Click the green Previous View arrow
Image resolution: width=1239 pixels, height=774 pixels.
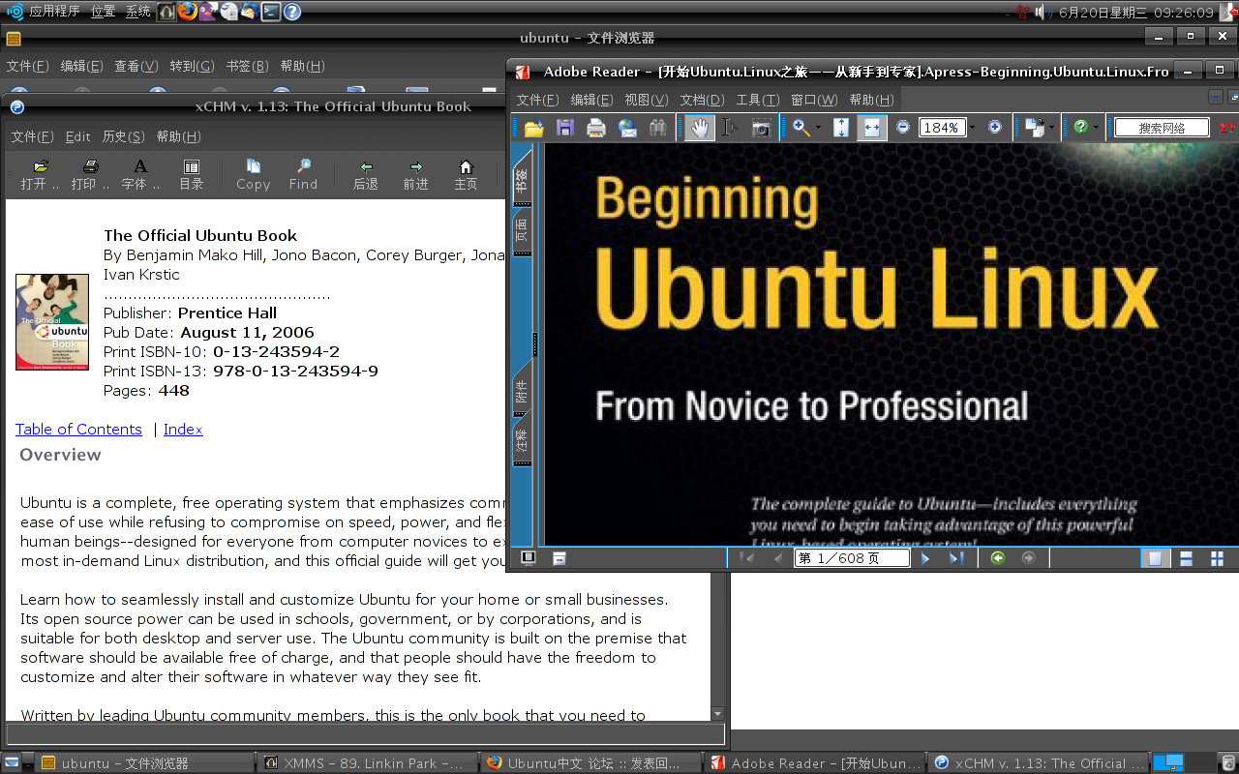(998, 558)
